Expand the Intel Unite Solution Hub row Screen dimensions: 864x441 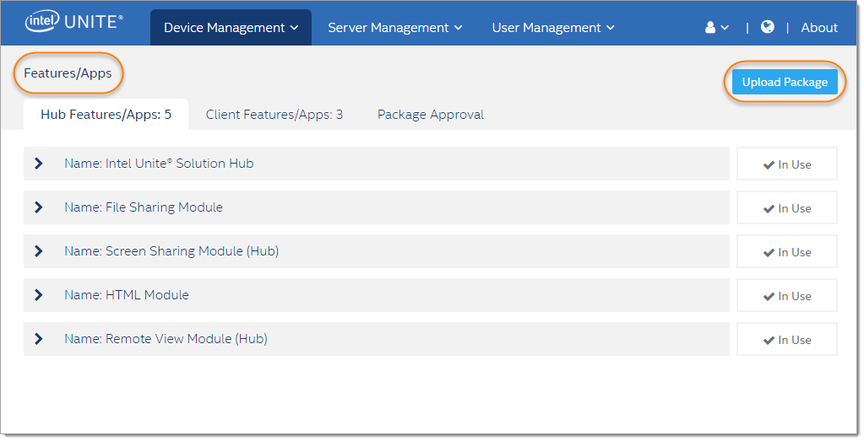pyautogui.click(x=39, y=164)
